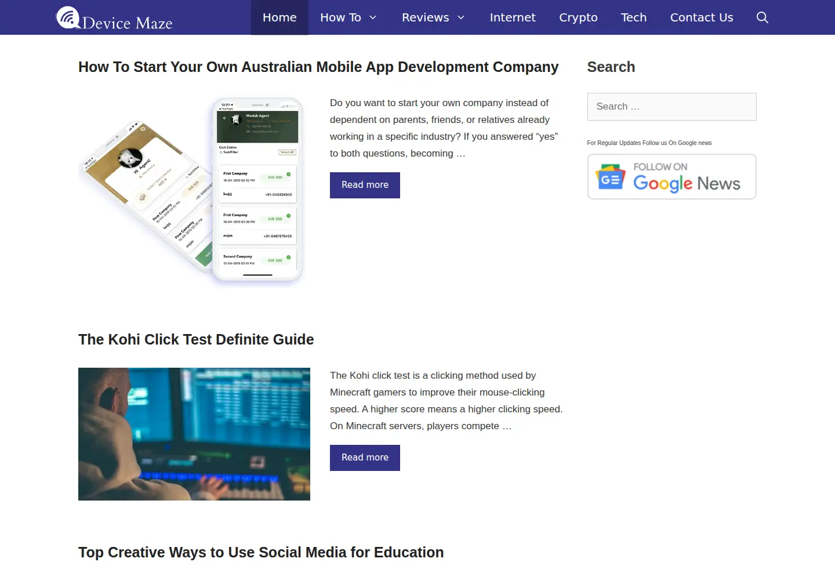Focus the Search input field in sidebar

click(x=671, y=107)
